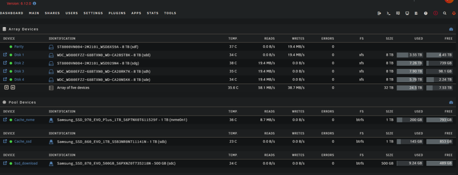Click the green status dot for Ssd_download
458x175 pixels.
tap(11, 164)
